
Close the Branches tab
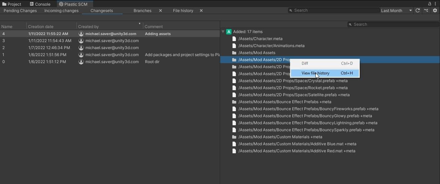(160, 11)
